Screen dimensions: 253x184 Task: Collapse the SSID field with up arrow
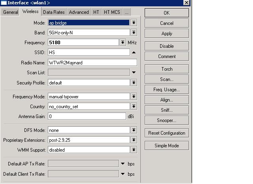[x=134, y=53]
